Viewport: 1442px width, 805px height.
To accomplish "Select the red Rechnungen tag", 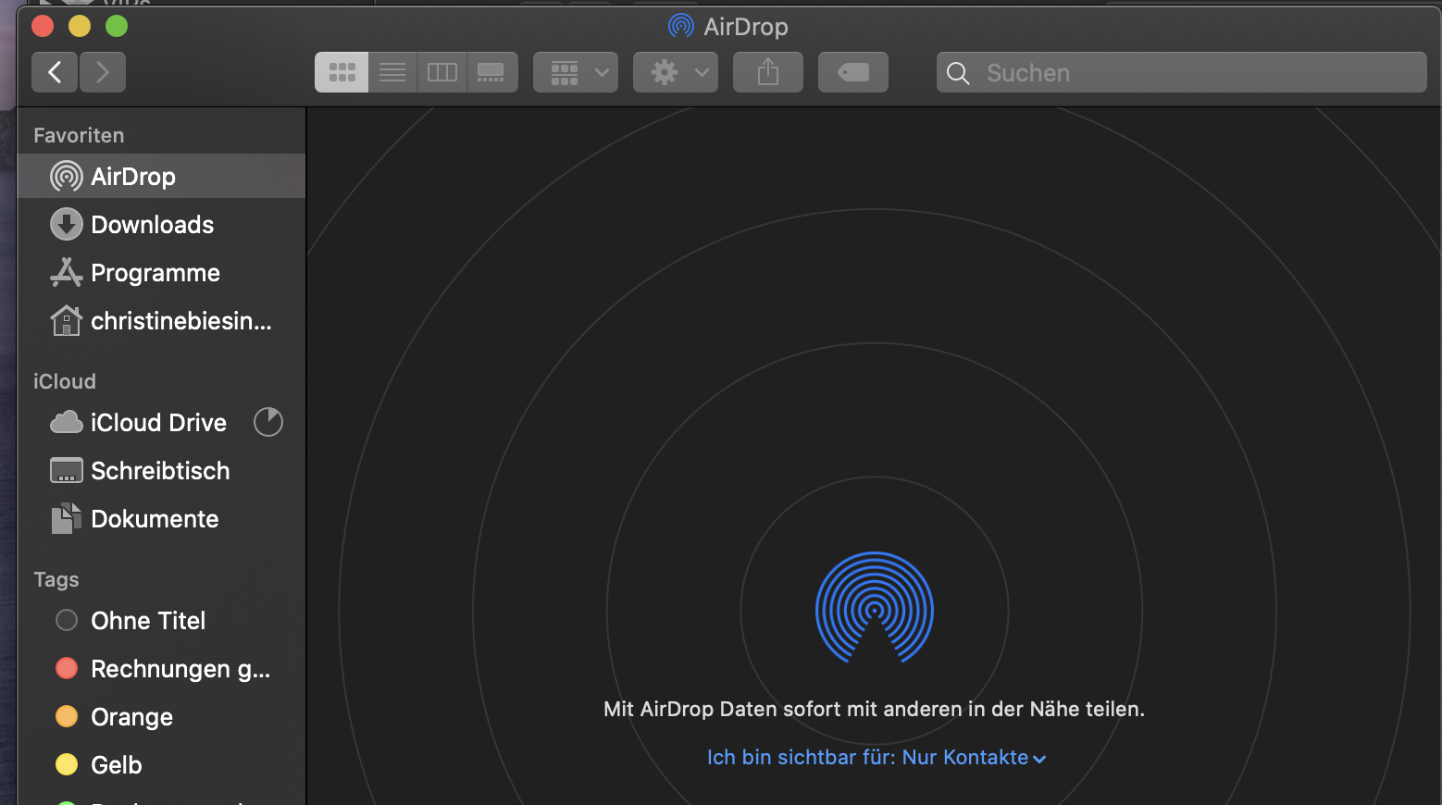I will pos(180,669).
